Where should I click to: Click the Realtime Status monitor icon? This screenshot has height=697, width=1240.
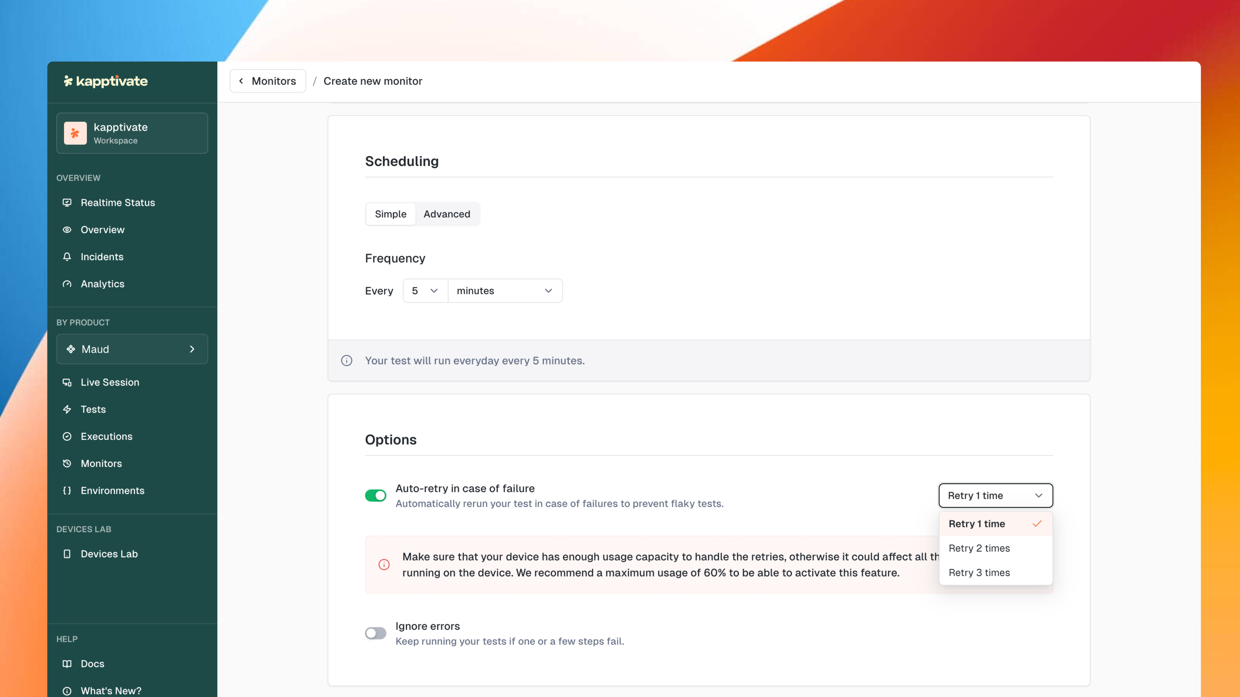tap(67, 203)
